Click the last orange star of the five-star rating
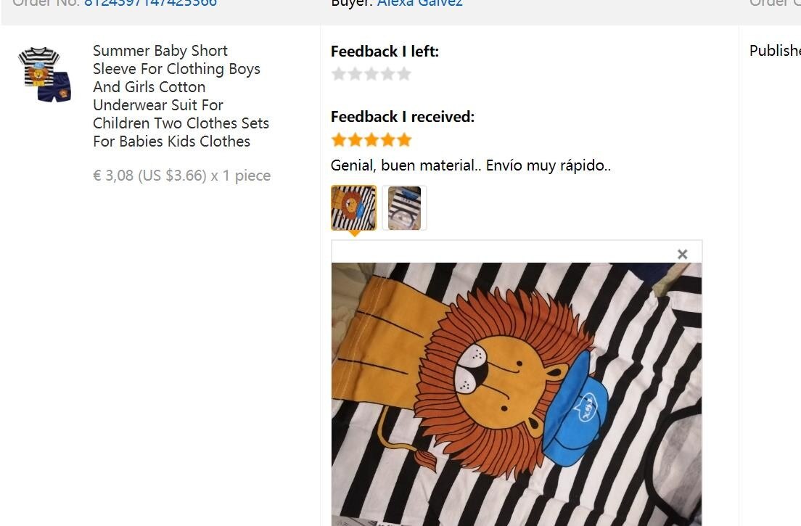 pyautogui.click(x=405, y=139)
